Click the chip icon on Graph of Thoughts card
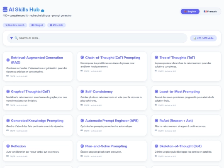Screen dimensions: 224x168 pyautogui.click(x=8, y=91)
